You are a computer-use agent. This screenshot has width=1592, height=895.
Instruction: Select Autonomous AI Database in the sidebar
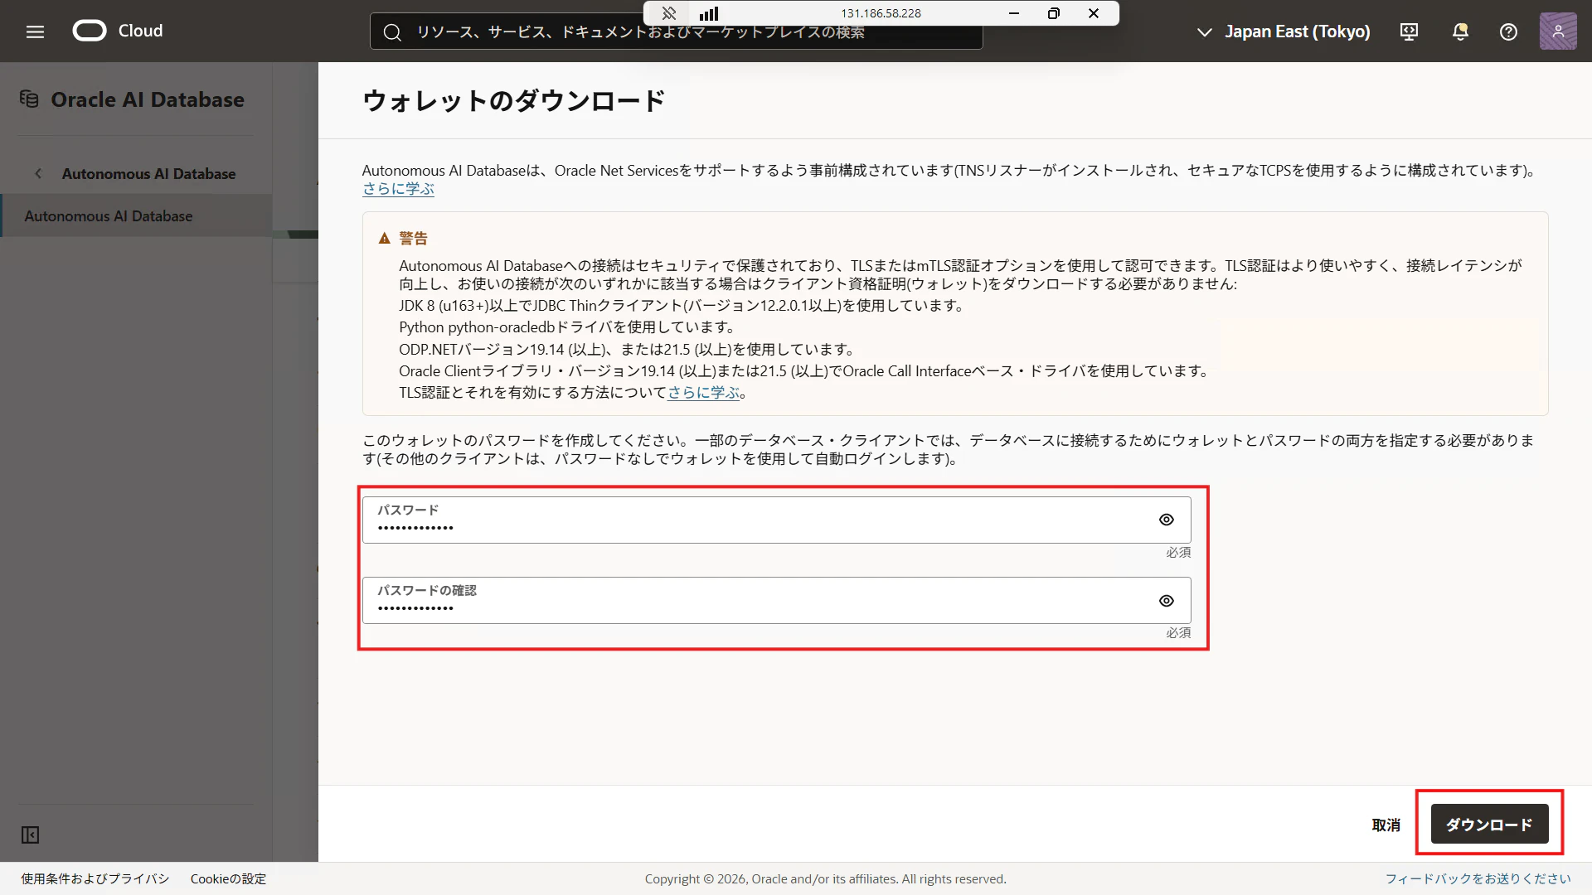[136, 215]
